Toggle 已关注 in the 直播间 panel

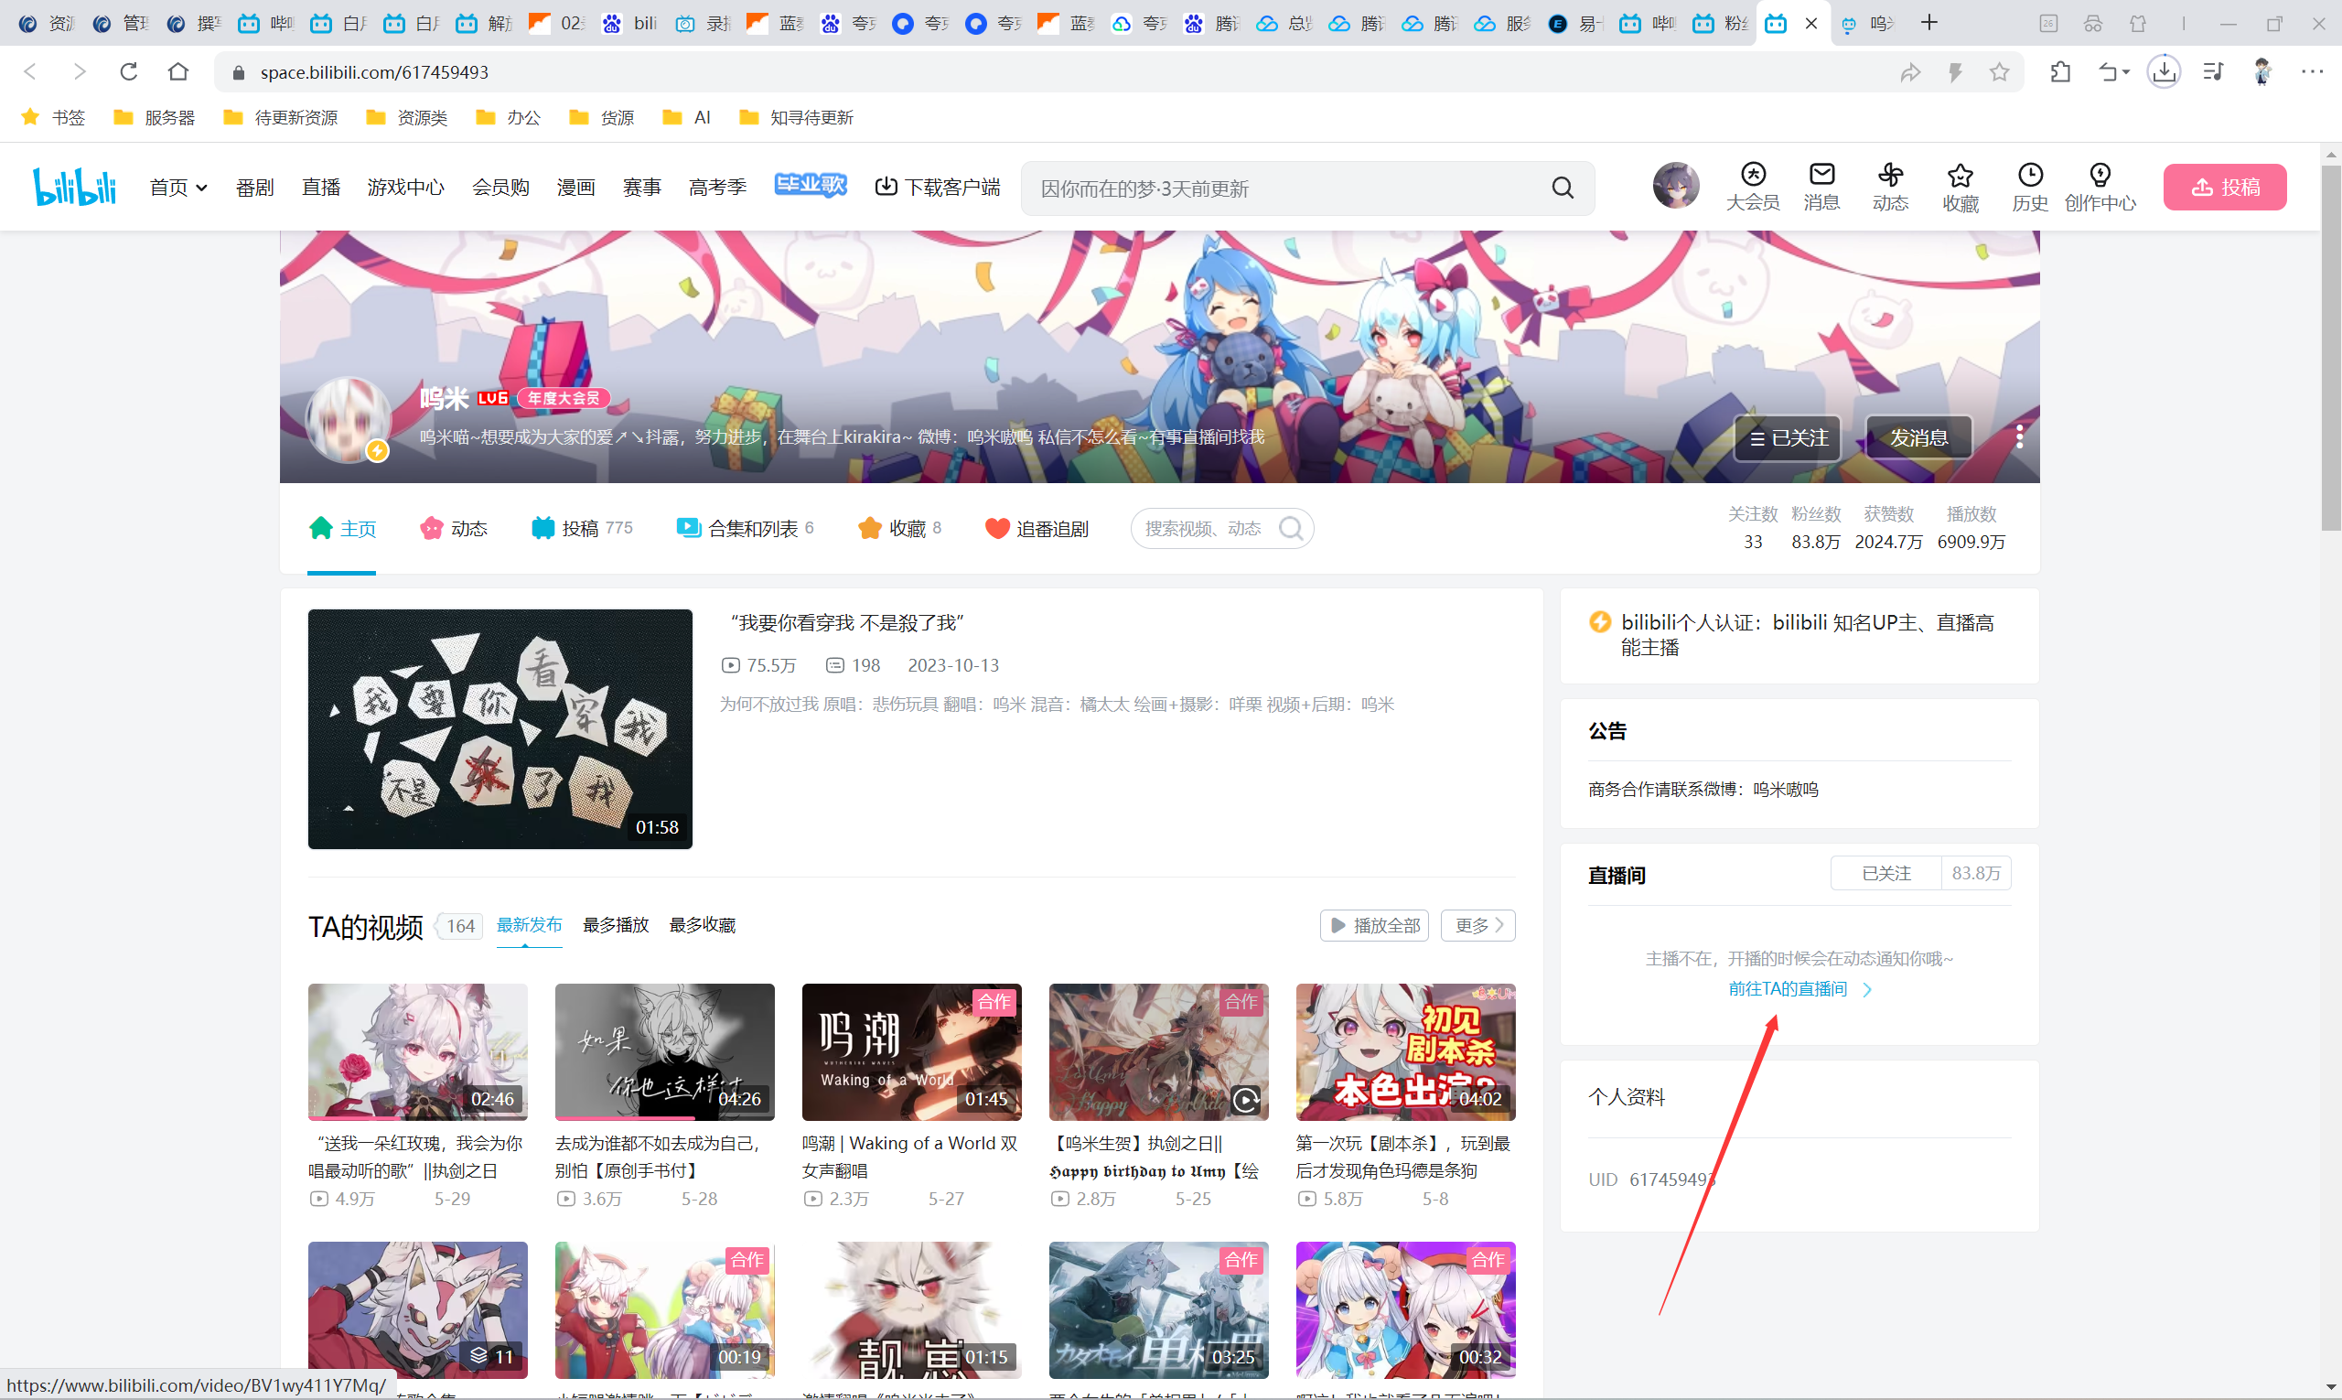point(1885,873)
